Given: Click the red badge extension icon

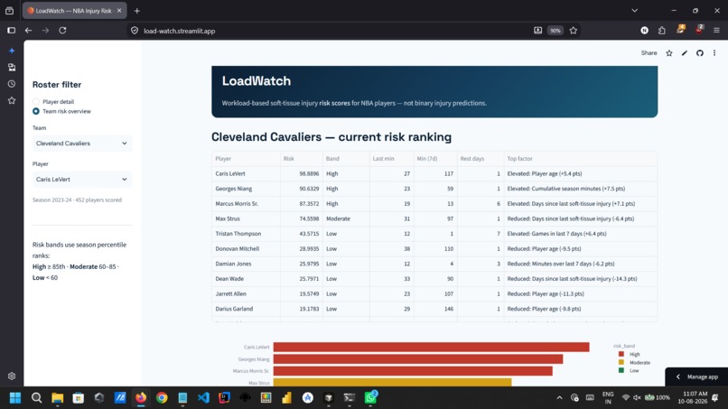Looking at the screenshot, I should 699,29.
